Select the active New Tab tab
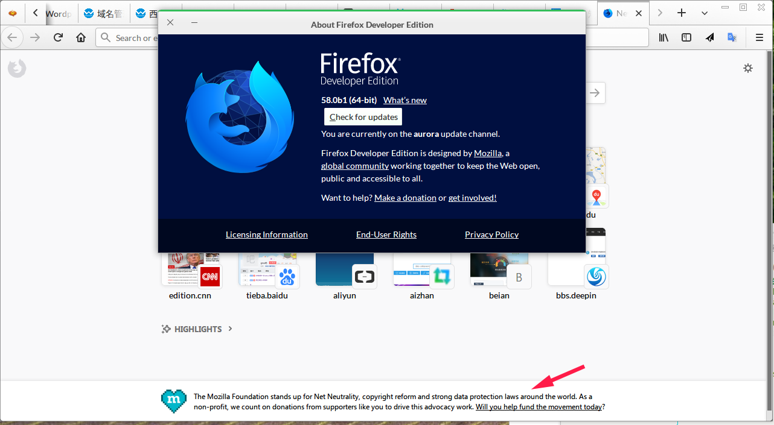Image resolution: width=774 pixels, height=425 pixels. pos(624,13)
